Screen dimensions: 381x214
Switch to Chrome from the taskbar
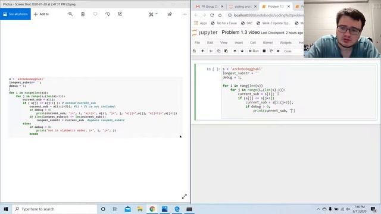point(152,209)
